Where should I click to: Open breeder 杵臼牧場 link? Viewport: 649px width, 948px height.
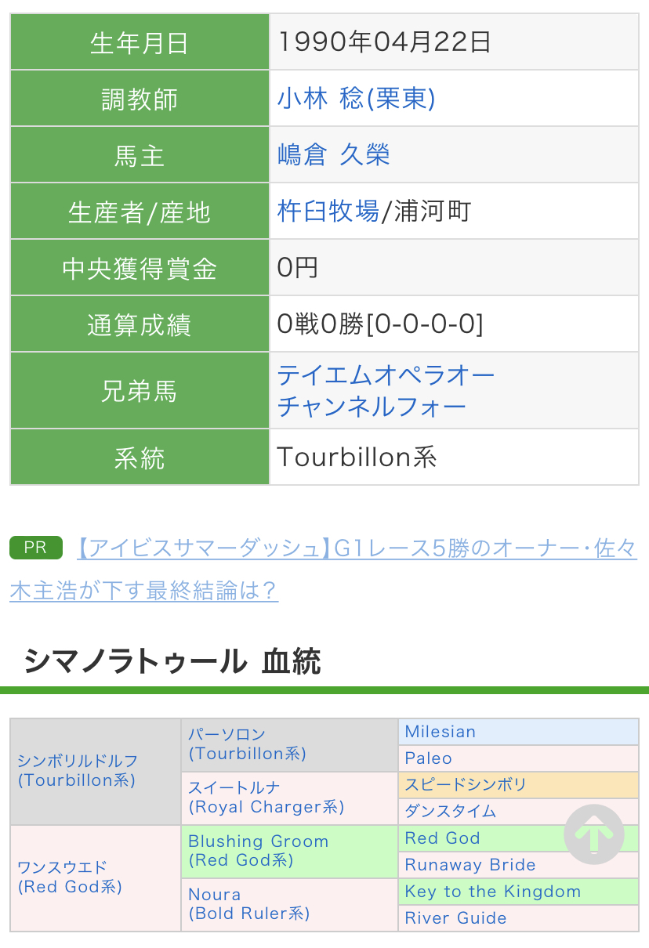(x=328, y=211)
